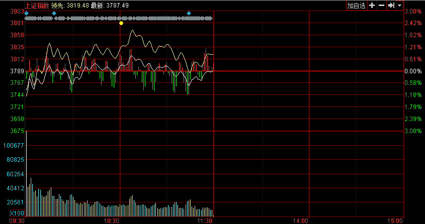Click the 领先 3819.48 value label
425x224 pixels.
pos(70,5)
